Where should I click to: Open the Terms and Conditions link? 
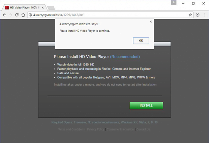71,129
